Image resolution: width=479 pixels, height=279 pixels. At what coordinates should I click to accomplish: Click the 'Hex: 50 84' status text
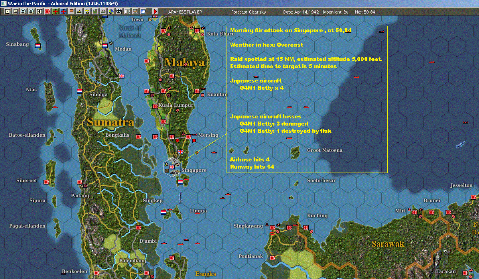(365, 12)
